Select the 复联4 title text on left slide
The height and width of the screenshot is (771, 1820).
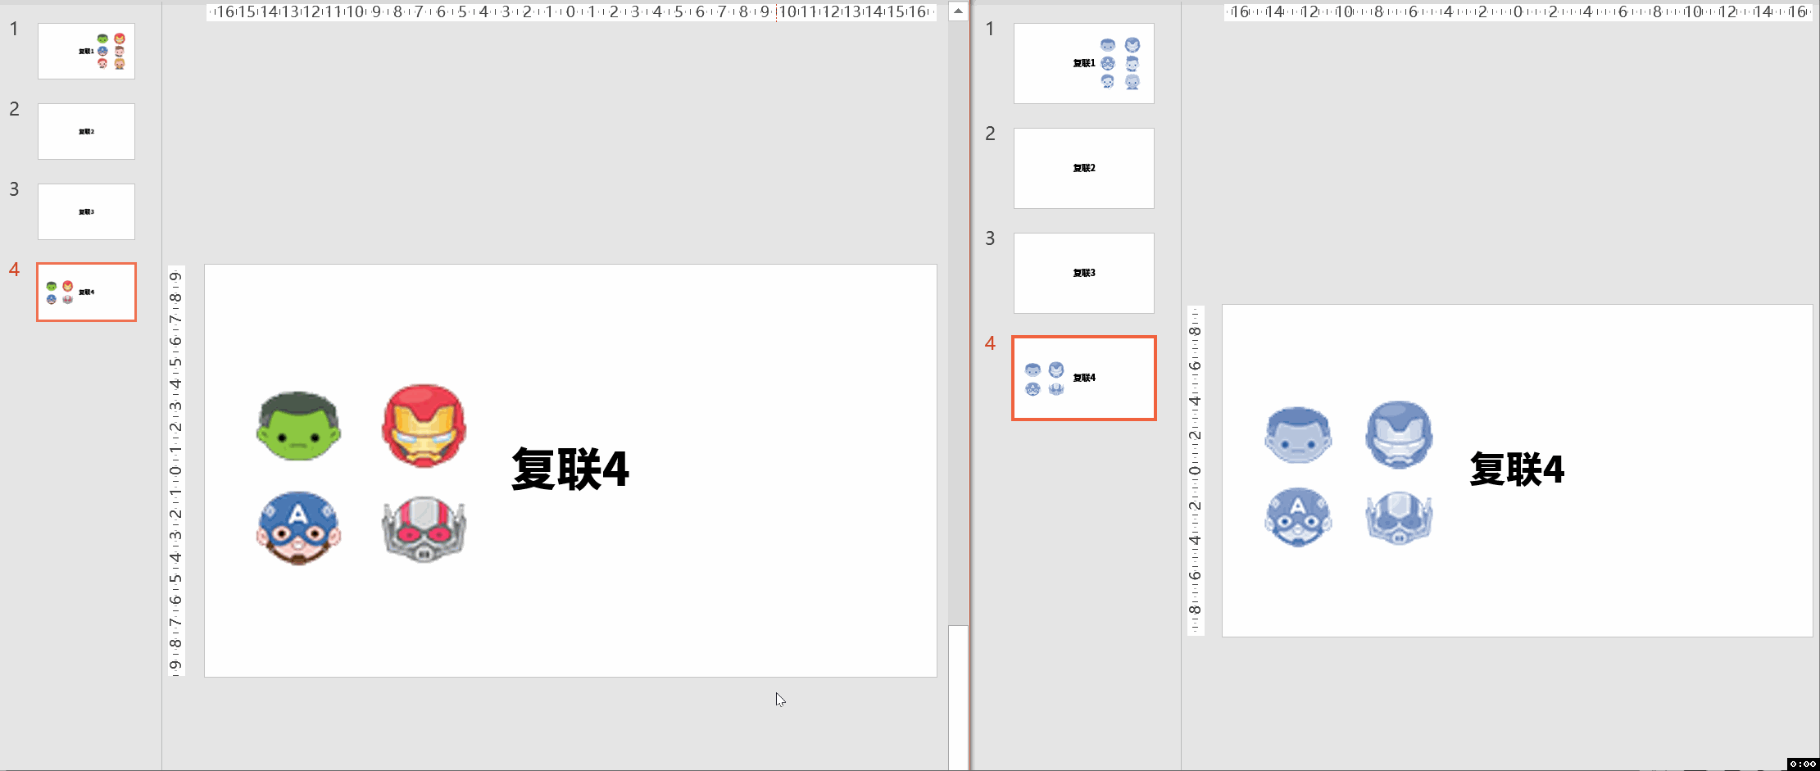click(x=570, y=469)
